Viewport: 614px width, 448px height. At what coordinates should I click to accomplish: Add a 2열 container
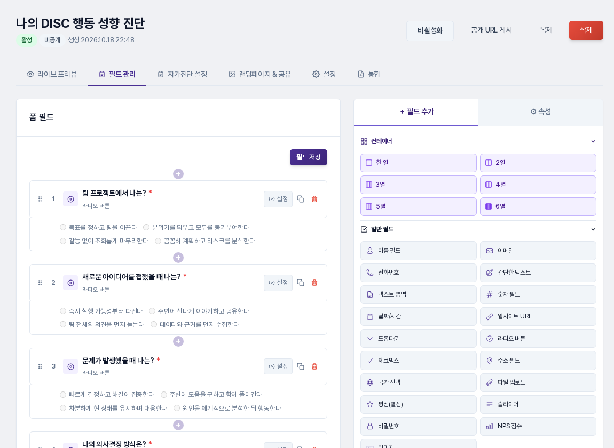click(538, 163)
